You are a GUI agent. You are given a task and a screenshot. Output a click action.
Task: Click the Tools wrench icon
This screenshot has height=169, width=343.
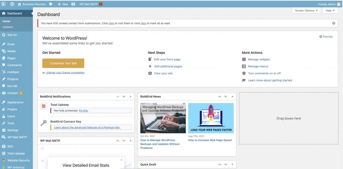[4, 123]
